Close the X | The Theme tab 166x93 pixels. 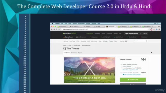tap(116, 27)
